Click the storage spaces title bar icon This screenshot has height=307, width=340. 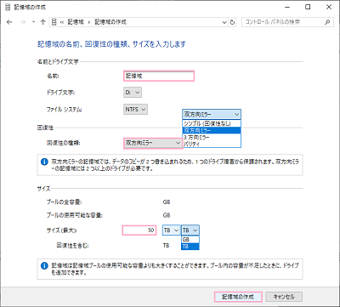[8, 7]
